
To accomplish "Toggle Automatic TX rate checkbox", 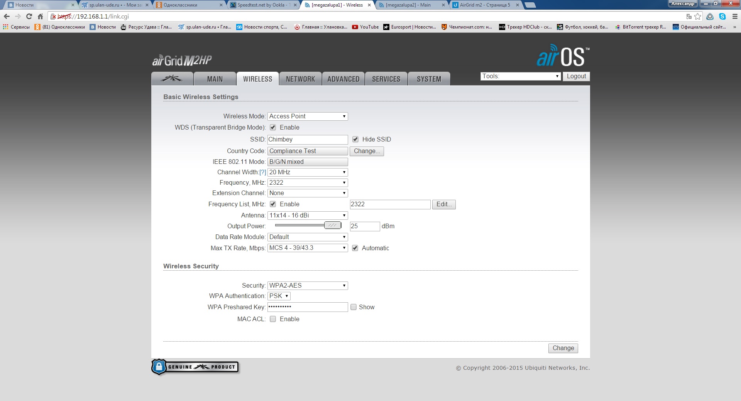I will tap(355, 248).
